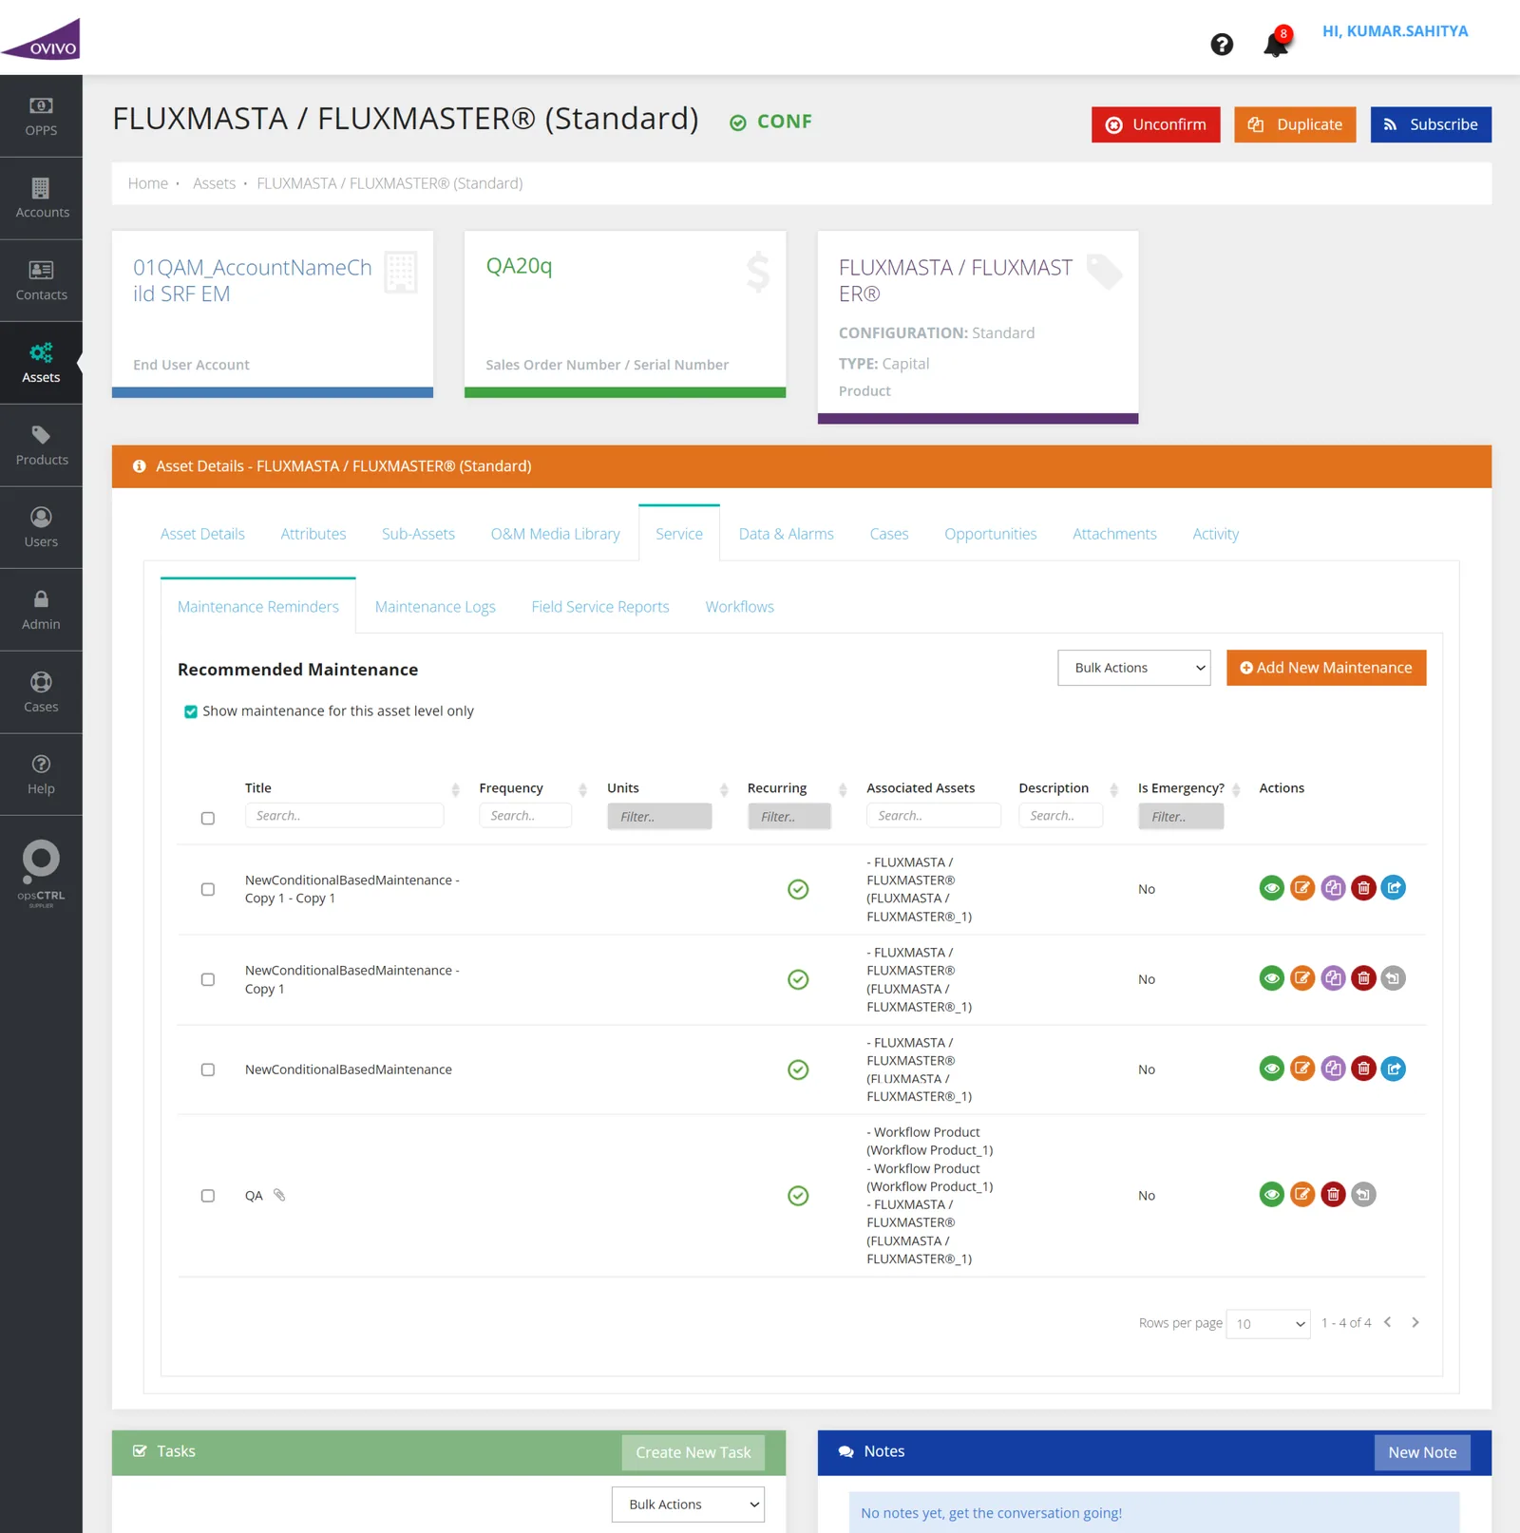Viewport: 1520px width, 1533px height.
Task: Go to OPPS in the sidebar
Action: [41, 117]
